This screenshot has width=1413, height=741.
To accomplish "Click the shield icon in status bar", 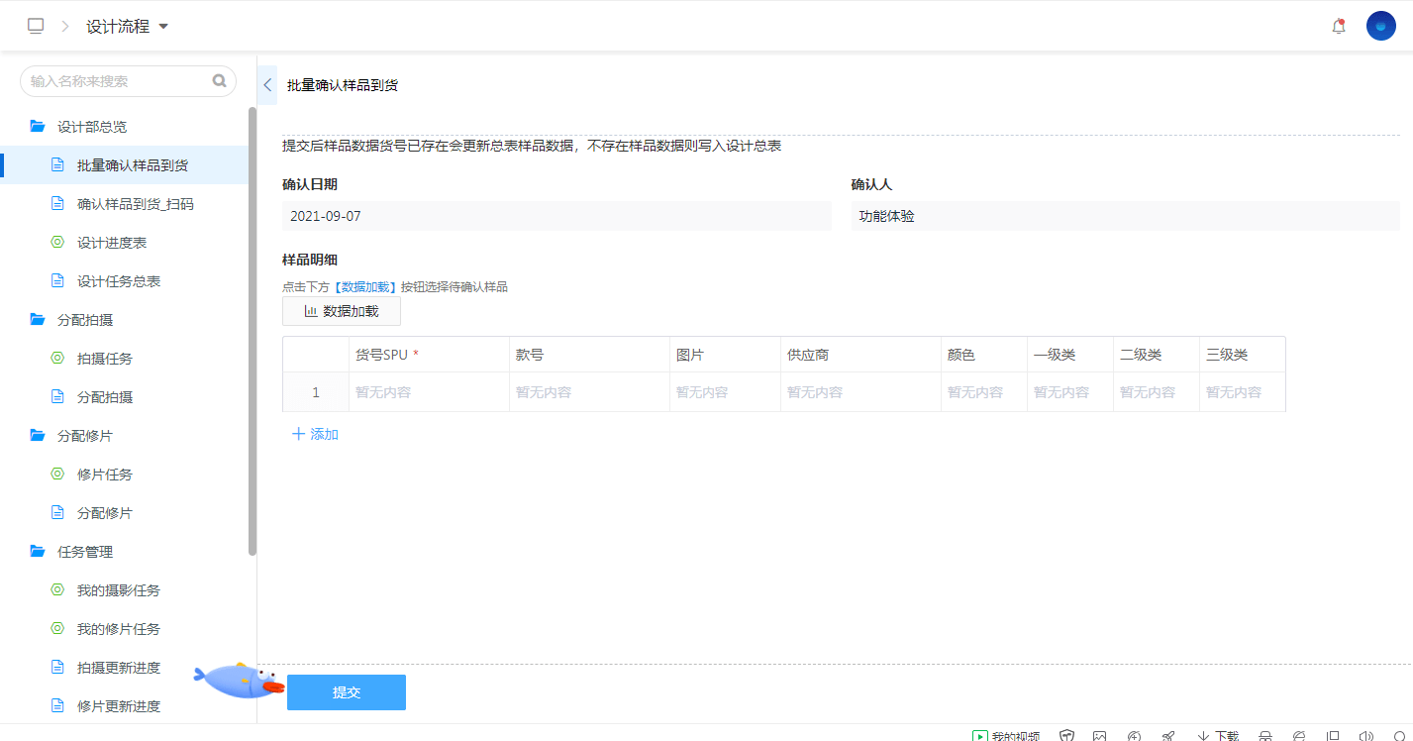I will pos(1067,735).
